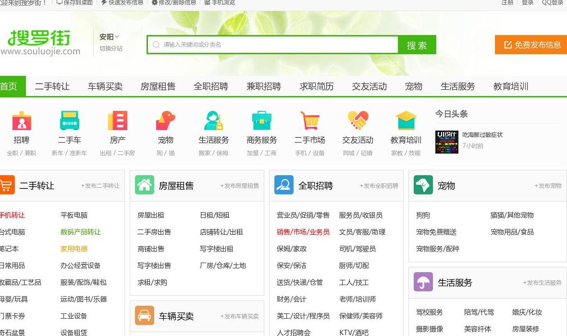Open the 车辆买卖 navigation tab
This screenshot has height=336, width=567.
pos(105,86)
